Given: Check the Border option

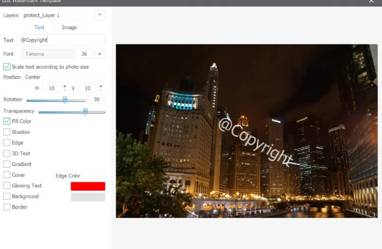Looking at the screenshot, I should coord(7,207).
